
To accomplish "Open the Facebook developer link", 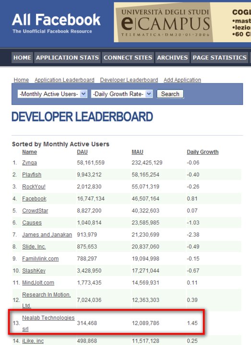I will (34, 199).
